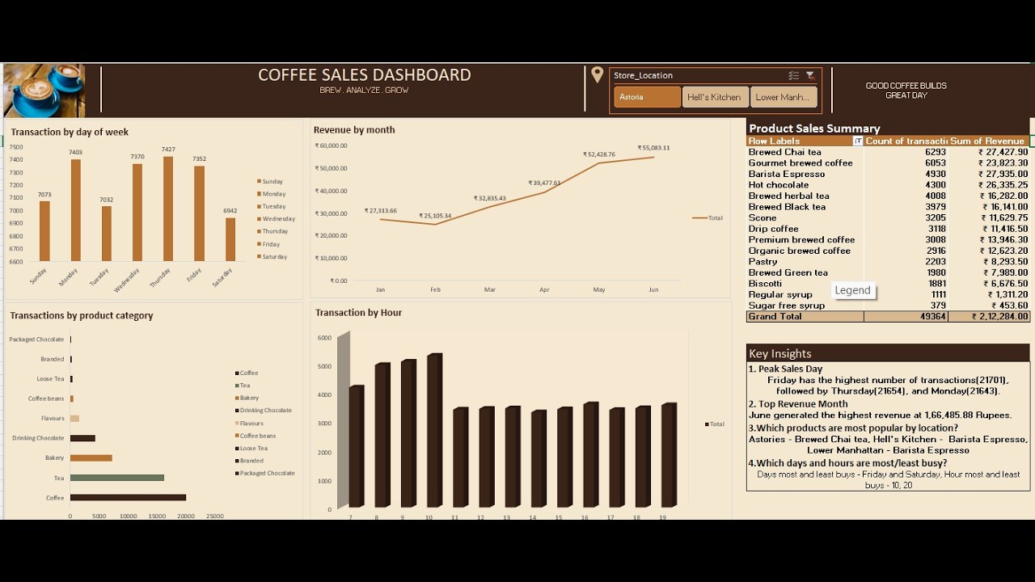Click the Sunday legend marker

coord(259,182)
